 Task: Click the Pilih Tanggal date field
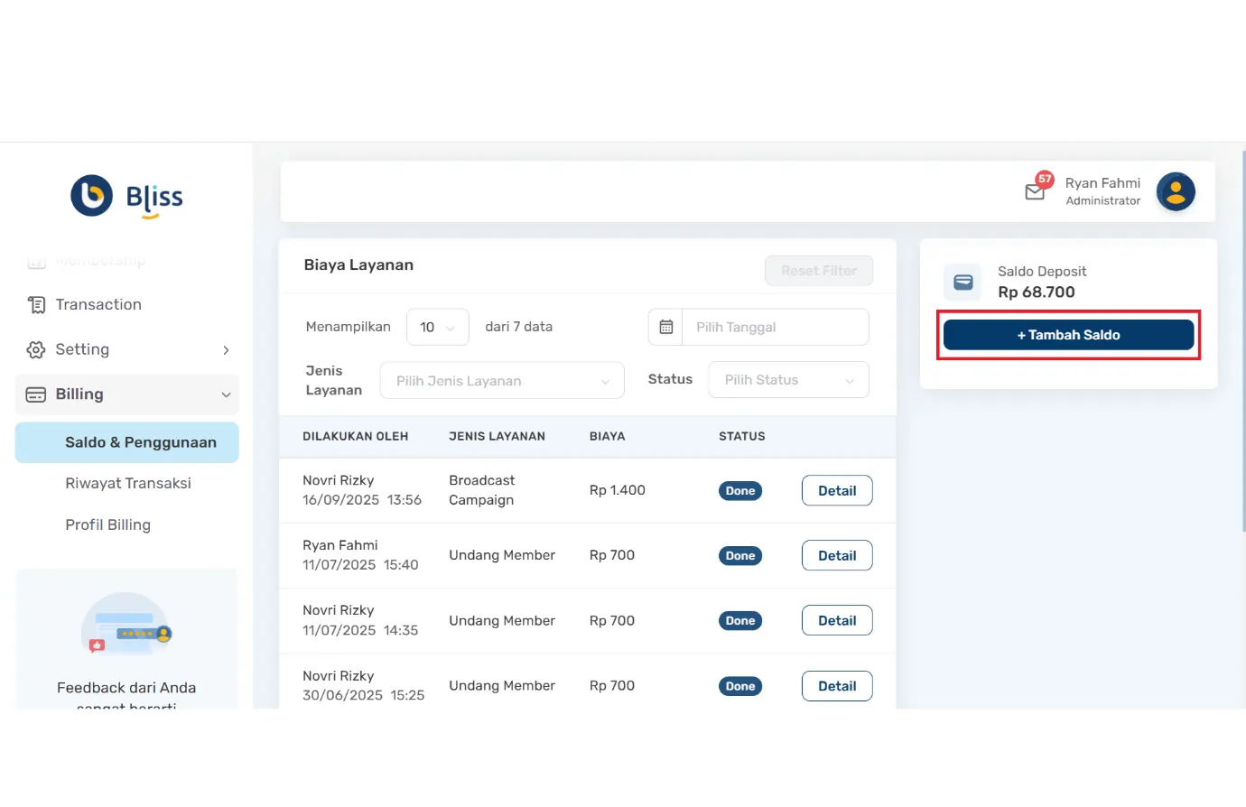click(x=775, y=327)
